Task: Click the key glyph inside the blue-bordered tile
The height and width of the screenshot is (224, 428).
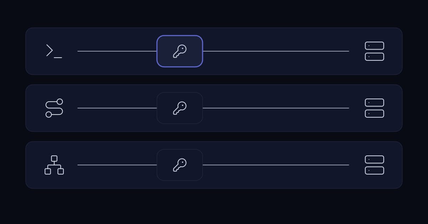Action: click(x=180, y=51)
